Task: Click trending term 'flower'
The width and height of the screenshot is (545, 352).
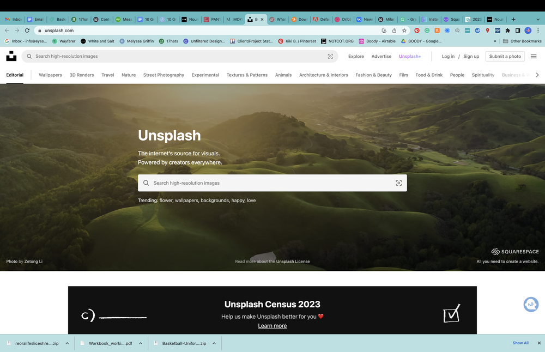Action: (x=166, y=201)
